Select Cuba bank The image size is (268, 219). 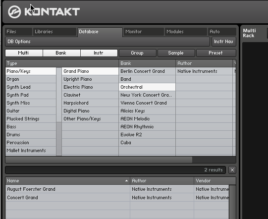tap(147, 142)
